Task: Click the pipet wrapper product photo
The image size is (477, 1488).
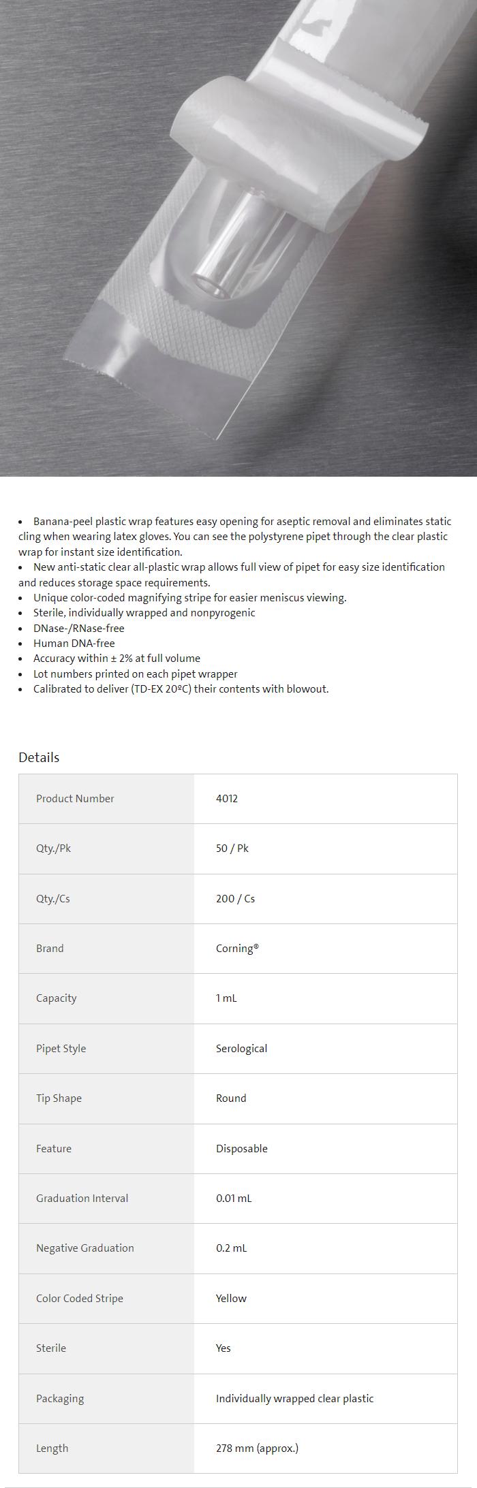Action: tap(238, 238)
